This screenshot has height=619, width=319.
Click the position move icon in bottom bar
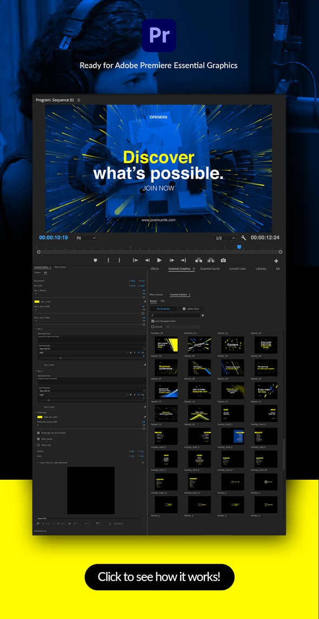pos(69,524)
